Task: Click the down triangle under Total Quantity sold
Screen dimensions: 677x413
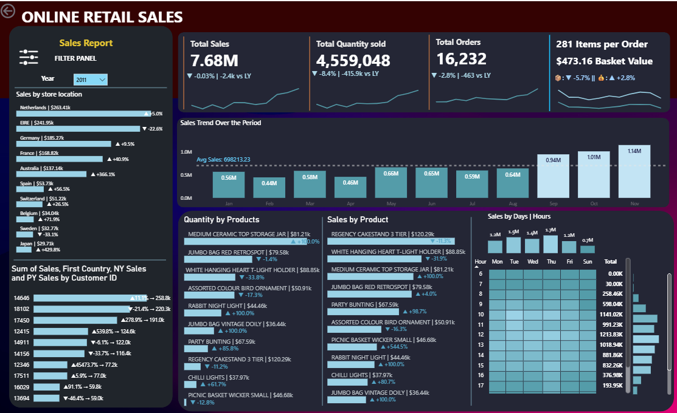Action: tap(314, 73)
